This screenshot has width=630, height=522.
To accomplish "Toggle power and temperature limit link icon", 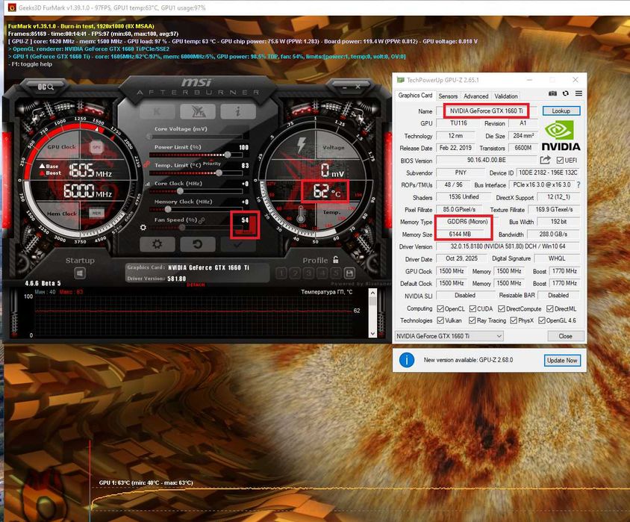I will [x=146, y=164].
